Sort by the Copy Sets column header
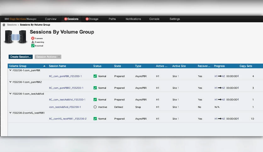The height and width of the screenshot is (152, 263). (246, 66)
